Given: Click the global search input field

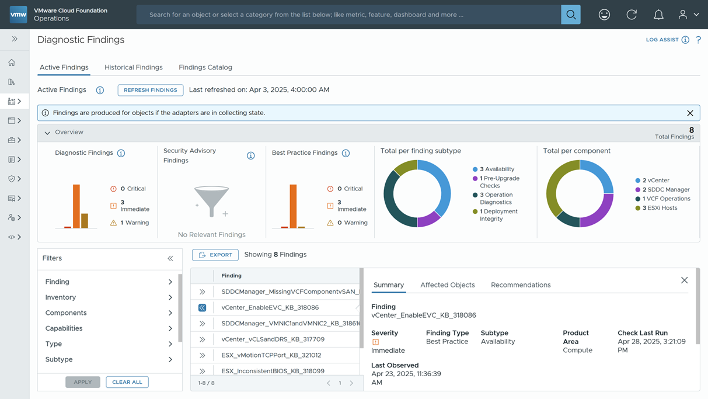Looking at the screenshot, I should [x=349, y=15].
